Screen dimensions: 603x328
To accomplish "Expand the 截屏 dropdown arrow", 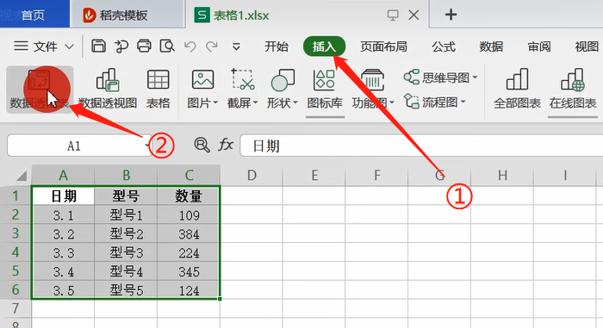I will [x=255, y=102].
